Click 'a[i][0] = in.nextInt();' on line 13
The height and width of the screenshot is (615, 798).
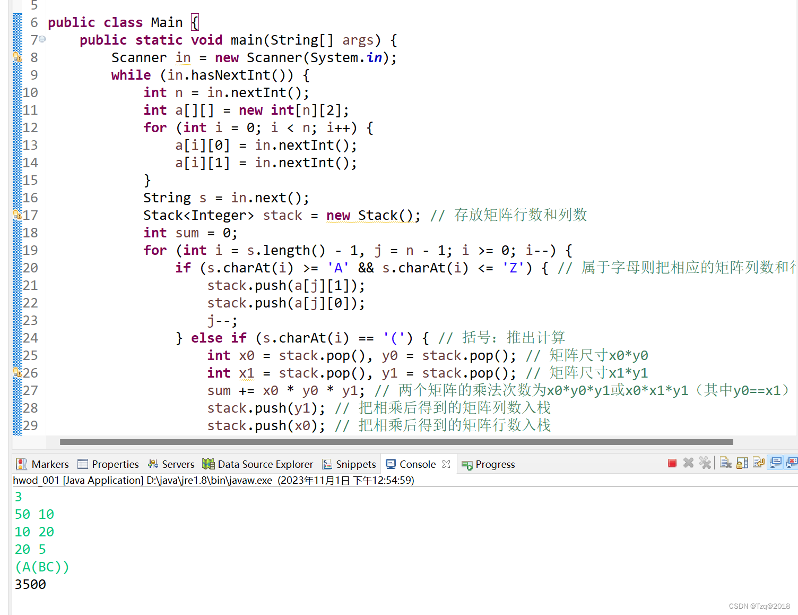tap(266, 145)
